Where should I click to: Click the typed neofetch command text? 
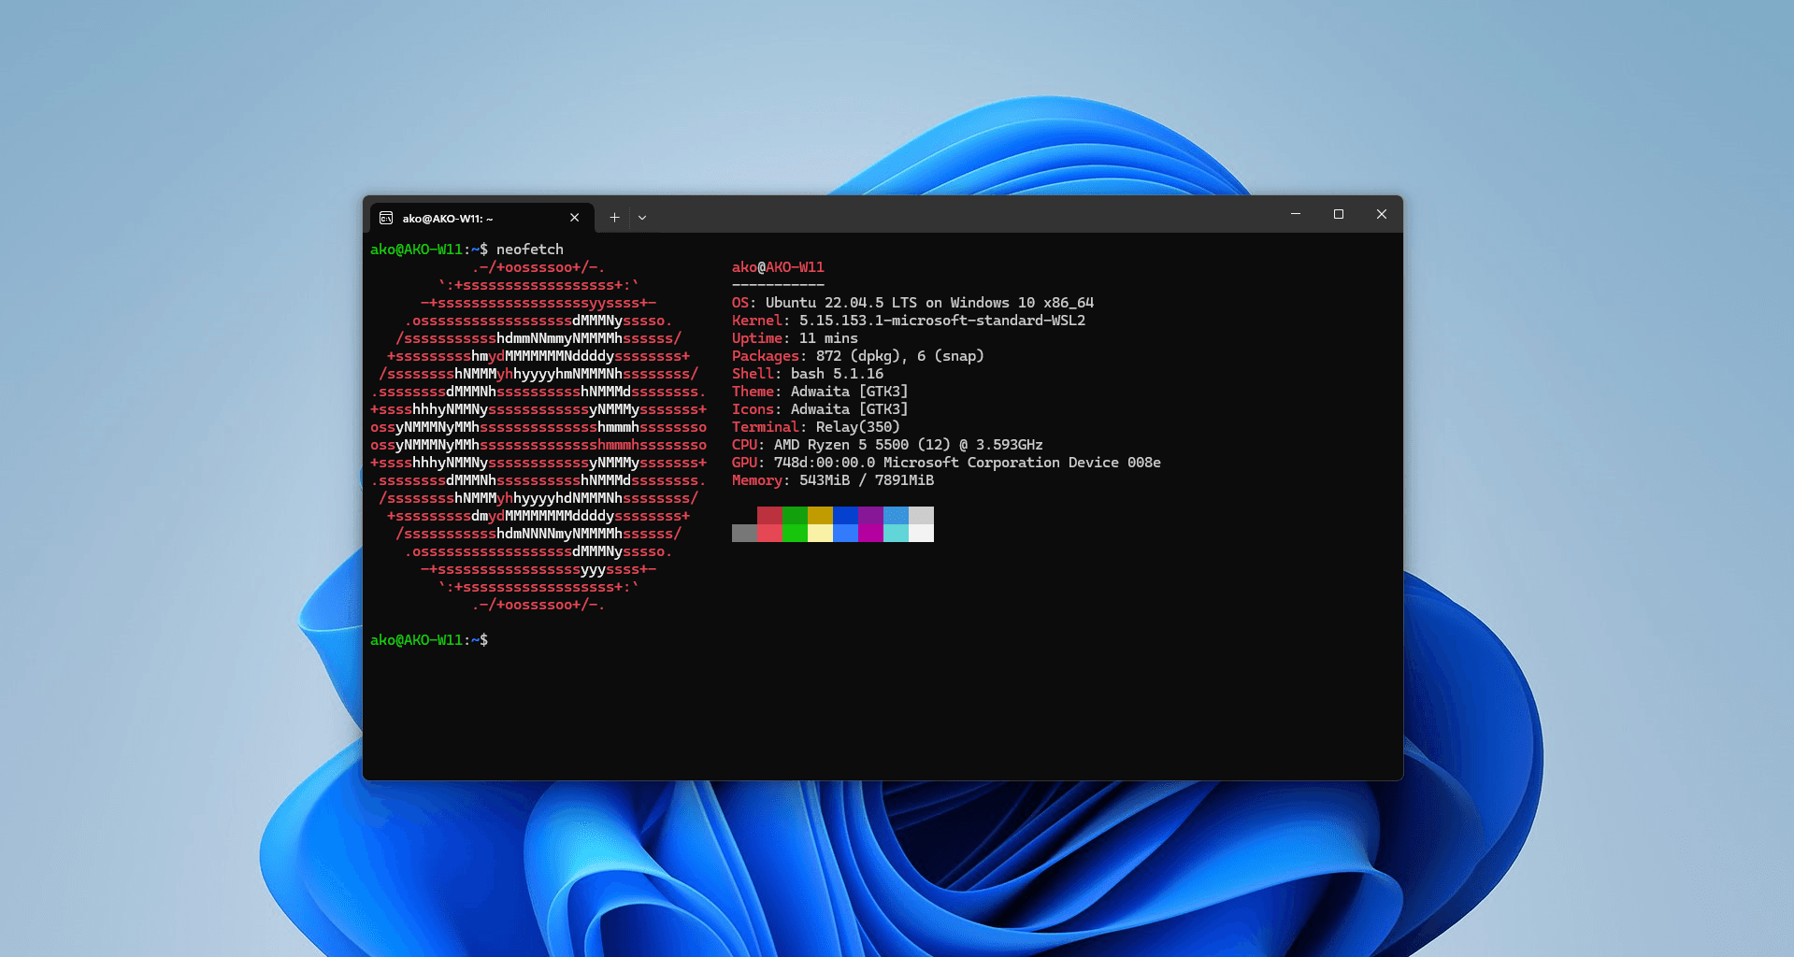529,250
